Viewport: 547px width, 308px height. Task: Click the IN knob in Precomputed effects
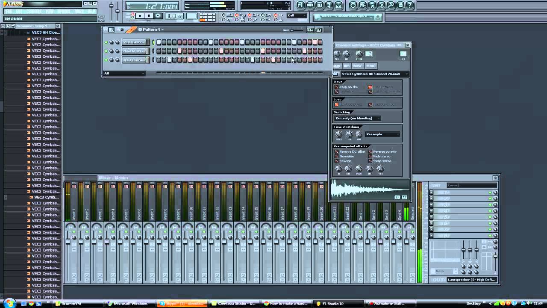point(339,169)
